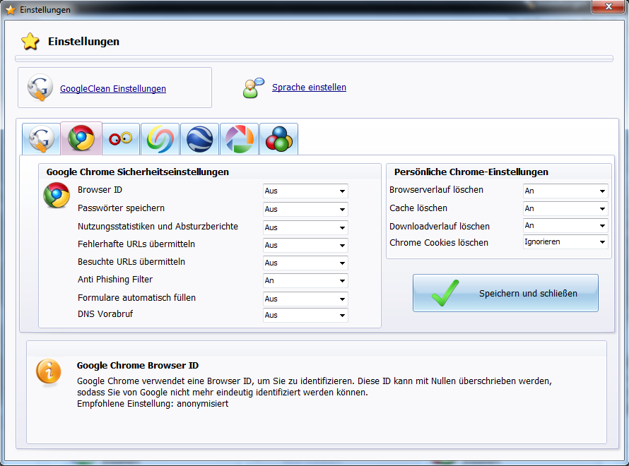
Task: Open the Browser ID dropdown
Action: [x=305, y=191]
